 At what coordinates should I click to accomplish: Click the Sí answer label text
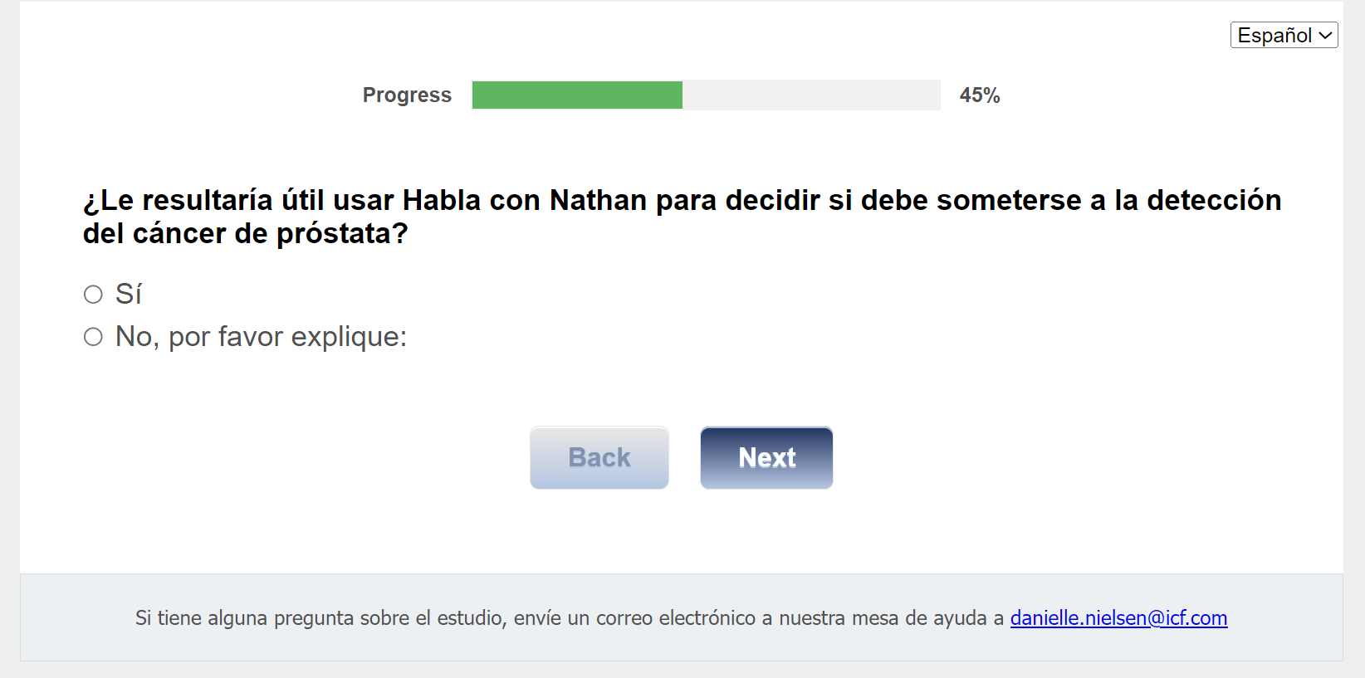pos(129,295)
